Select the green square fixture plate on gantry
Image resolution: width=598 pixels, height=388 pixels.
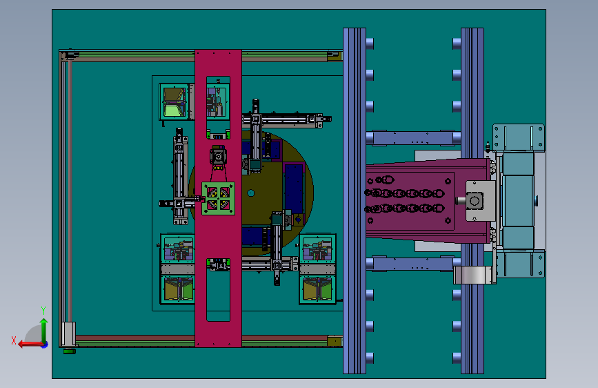coord(218,199)
